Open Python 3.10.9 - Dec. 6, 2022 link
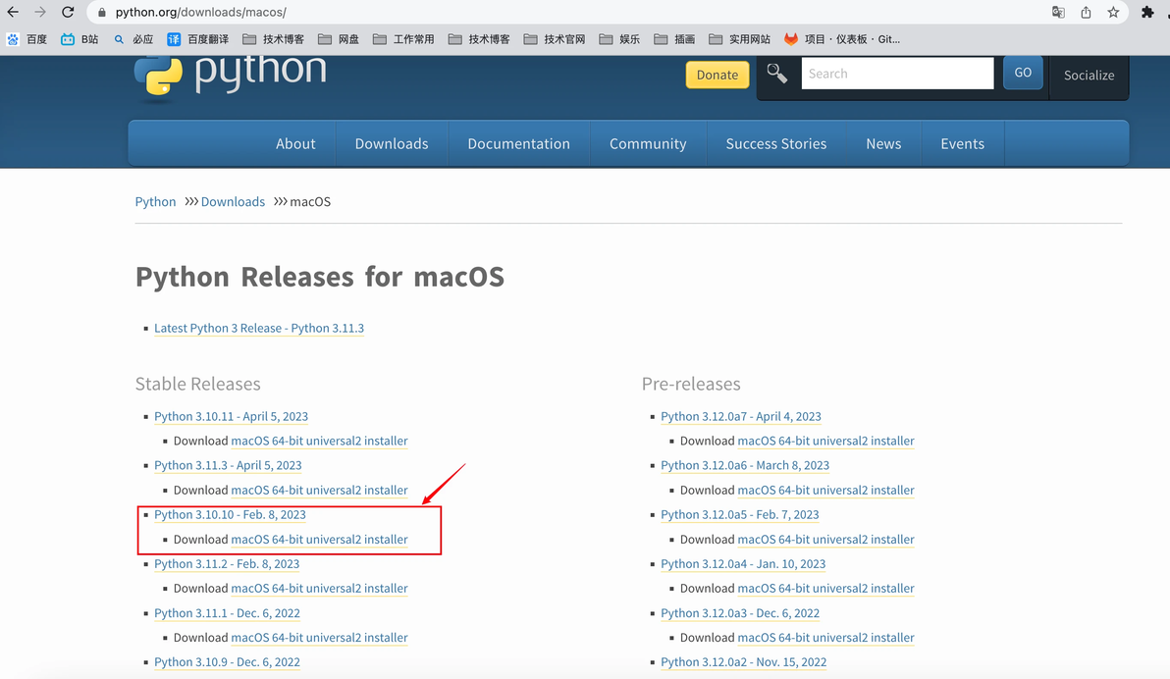This screenshot has width=1170, height=679. pos(227,662)
